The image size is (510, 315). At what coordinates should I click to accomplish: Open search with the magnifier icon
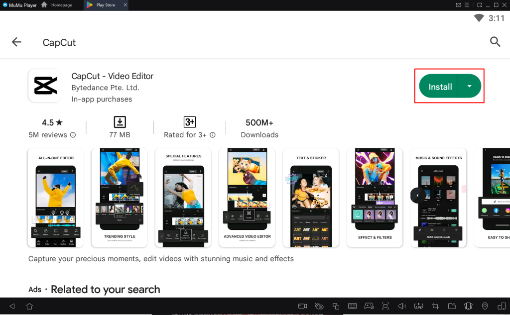tap(495, 42)
